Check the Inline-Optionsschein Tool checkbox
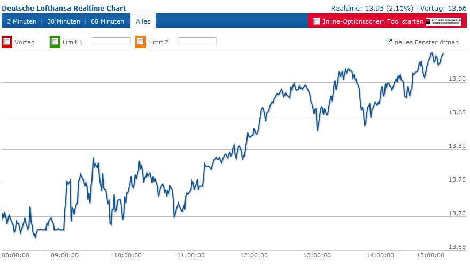Image resolution: width=470 pixels, height=266 pixels. [x=317, y=21]
